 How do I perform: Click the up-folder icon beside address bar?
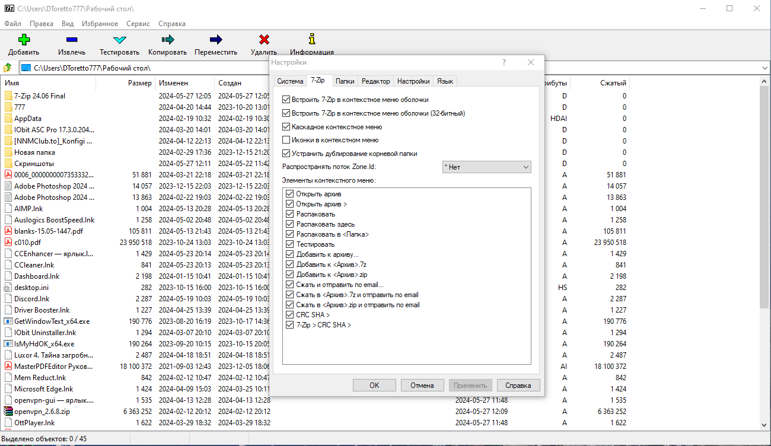coord(8,68)
